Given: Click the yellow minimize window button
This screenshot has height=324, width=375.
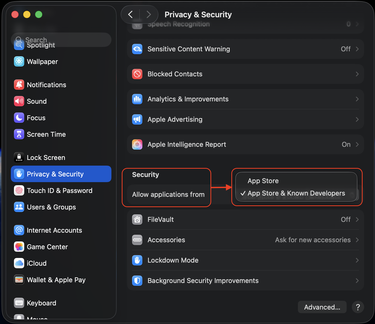Looking at the screenshot, I should [x=27, y=14].
